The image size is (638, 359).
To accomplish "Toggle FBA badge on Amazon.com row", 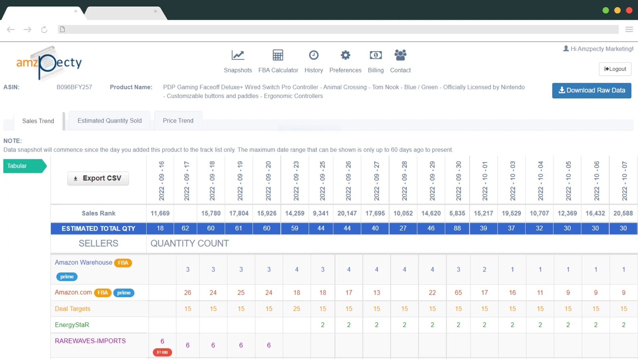I will [103, 292].
